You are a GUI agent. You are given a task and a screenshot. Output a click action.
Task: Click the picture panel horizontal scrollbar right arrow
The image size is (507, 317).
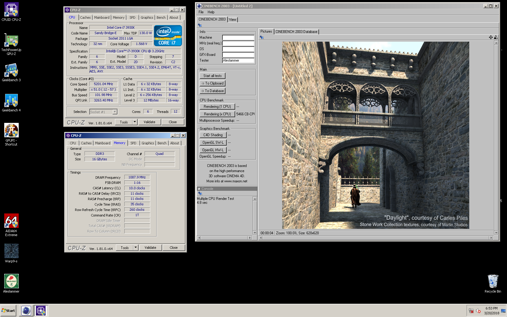point(491,238)
